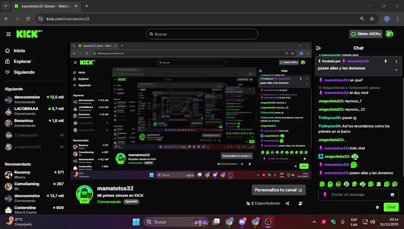Open a new Chrome tab
This screenshot has width=404, height=229.
point(87,6)
